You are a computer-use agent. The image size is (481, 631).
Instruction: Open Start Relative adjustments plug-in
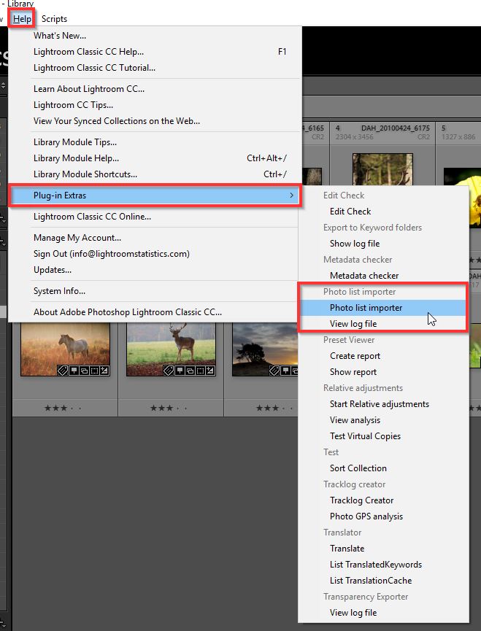(x=379, y=404)
